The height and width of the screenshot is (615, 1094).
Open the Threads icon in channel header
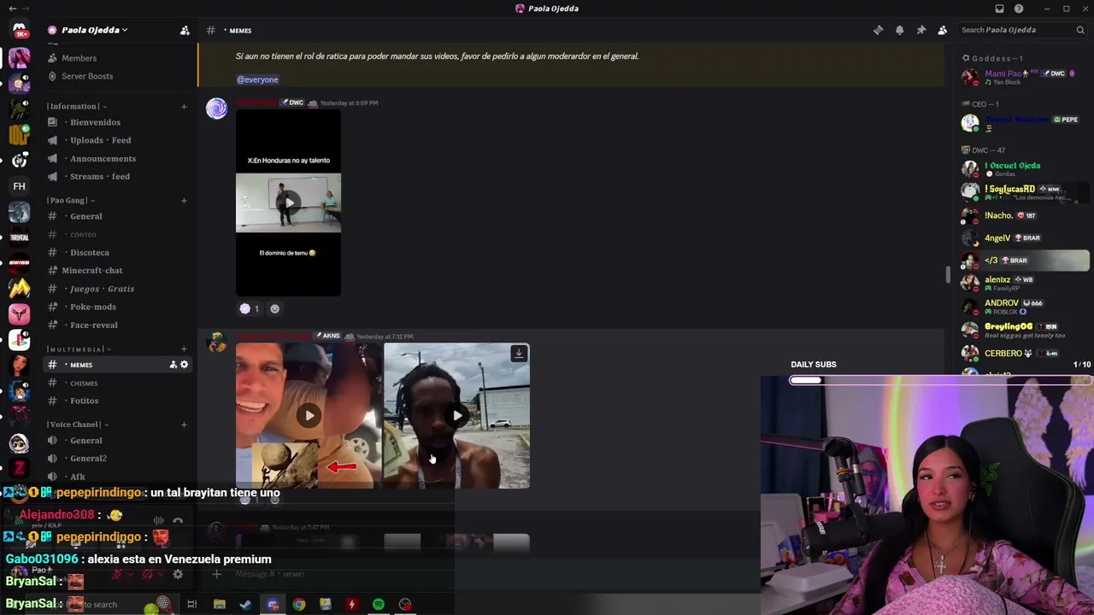point(878,30)
